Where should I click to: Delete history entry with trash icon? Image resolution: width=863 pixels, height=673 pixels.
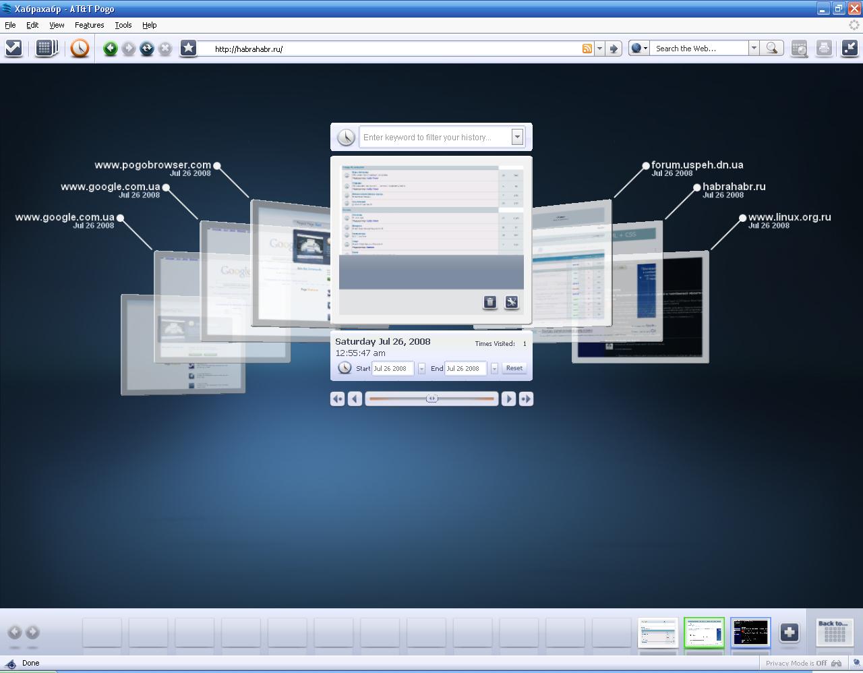pyautogui.click(x=490, y=302)
